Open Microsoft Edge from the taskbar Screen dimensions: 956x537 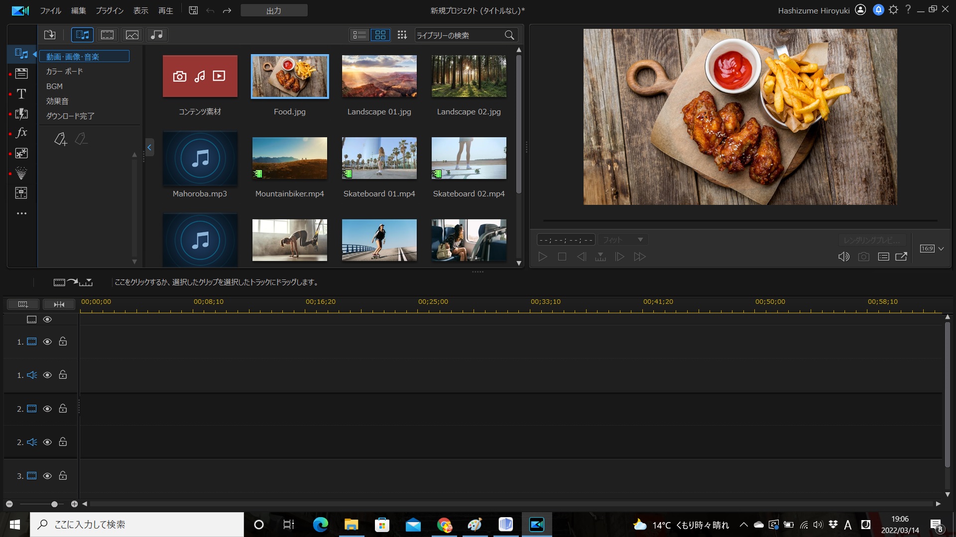pyautogui.click(x=320, y=525)
